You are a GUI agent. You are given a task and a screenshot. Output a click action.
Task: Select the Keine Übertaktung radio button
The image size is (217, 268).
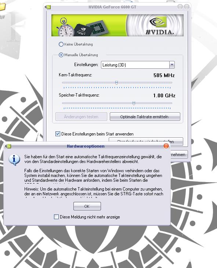pos(61,44)
